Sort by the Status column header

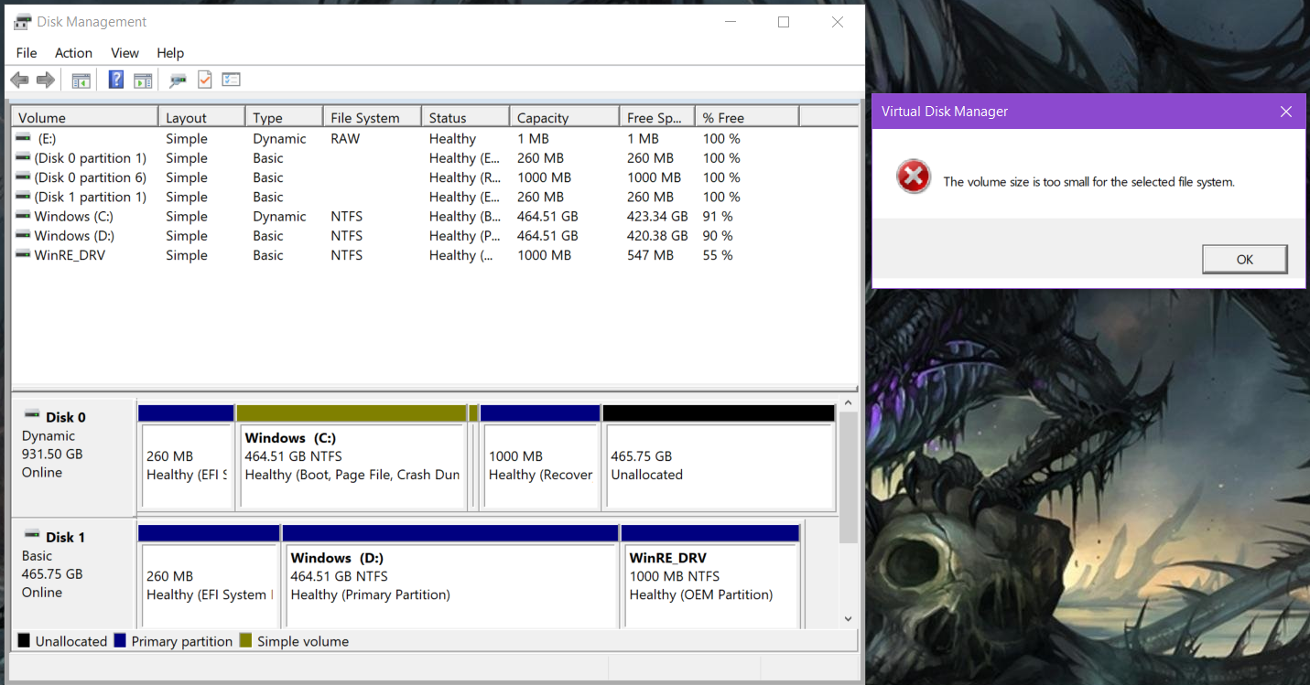tap(465, 117)
